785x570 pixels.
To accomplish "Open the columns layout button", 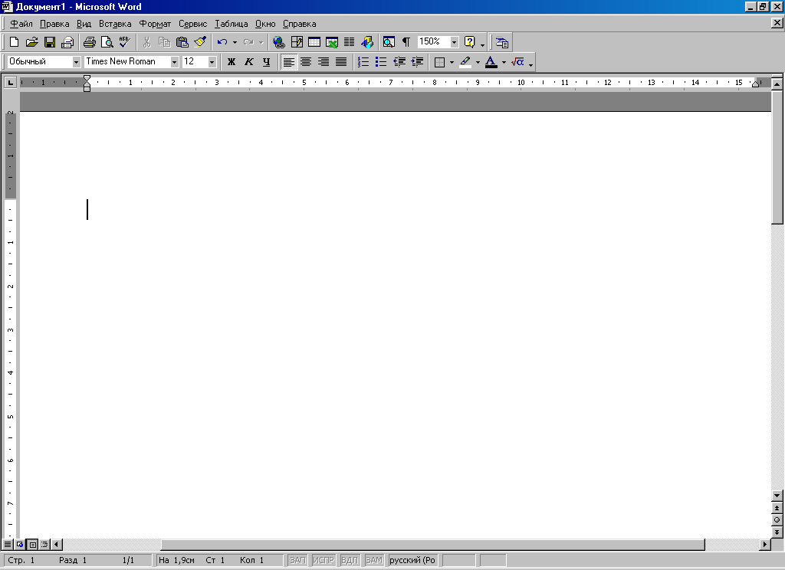I will [349, 42].
